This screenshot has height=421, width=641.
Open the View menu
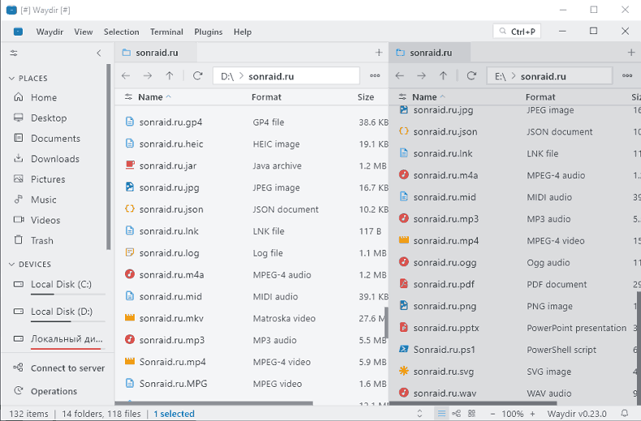[x=84, y=32]
